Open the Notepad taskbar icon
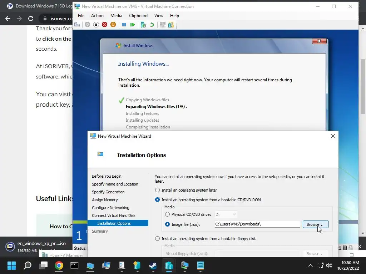This screenshot has width=366, height=274. tap(201, 265)
